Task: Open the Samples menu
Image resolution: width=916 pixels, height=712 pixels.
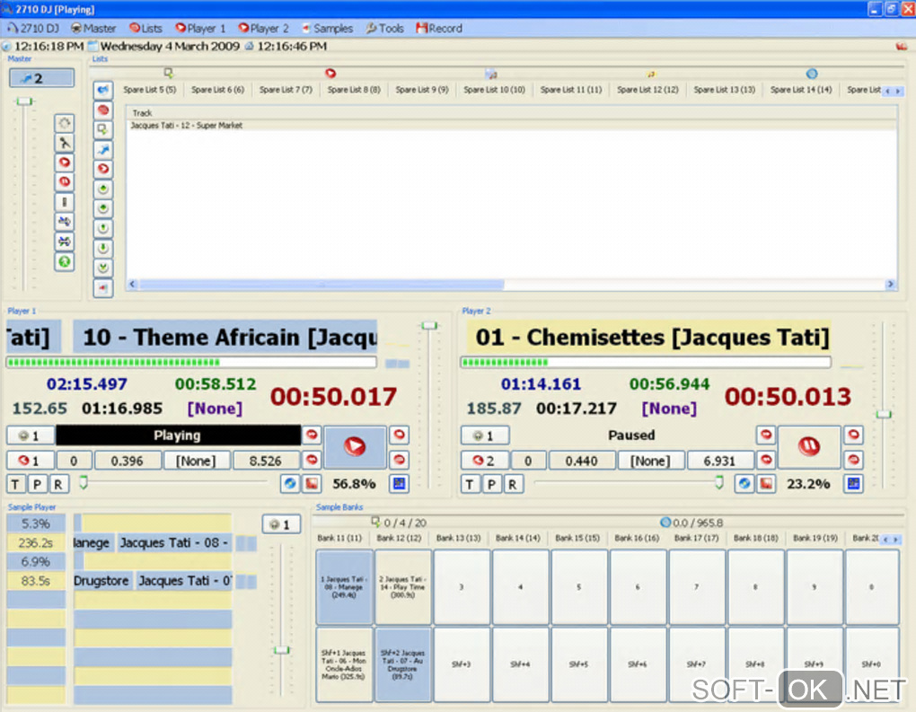Action: coord(327,28)
